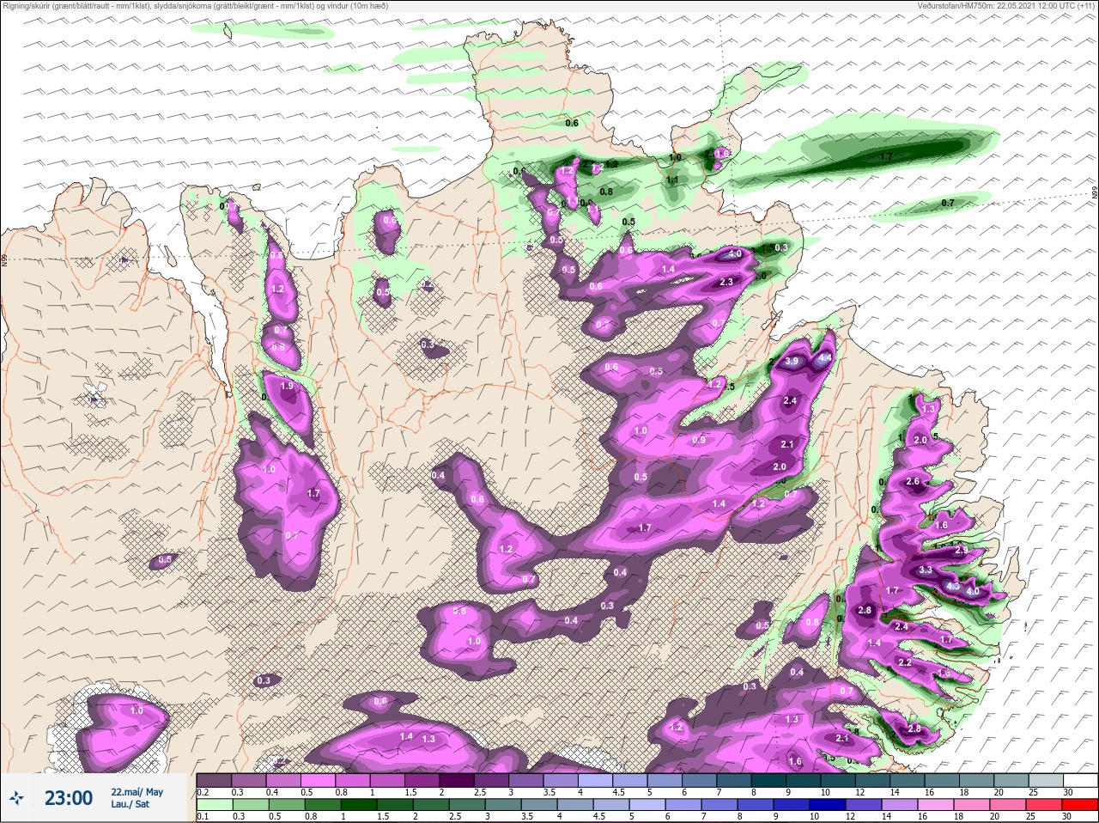Select the white swatch ending the snow scale
The image size is (1099, 823).
click(1079, 780)
